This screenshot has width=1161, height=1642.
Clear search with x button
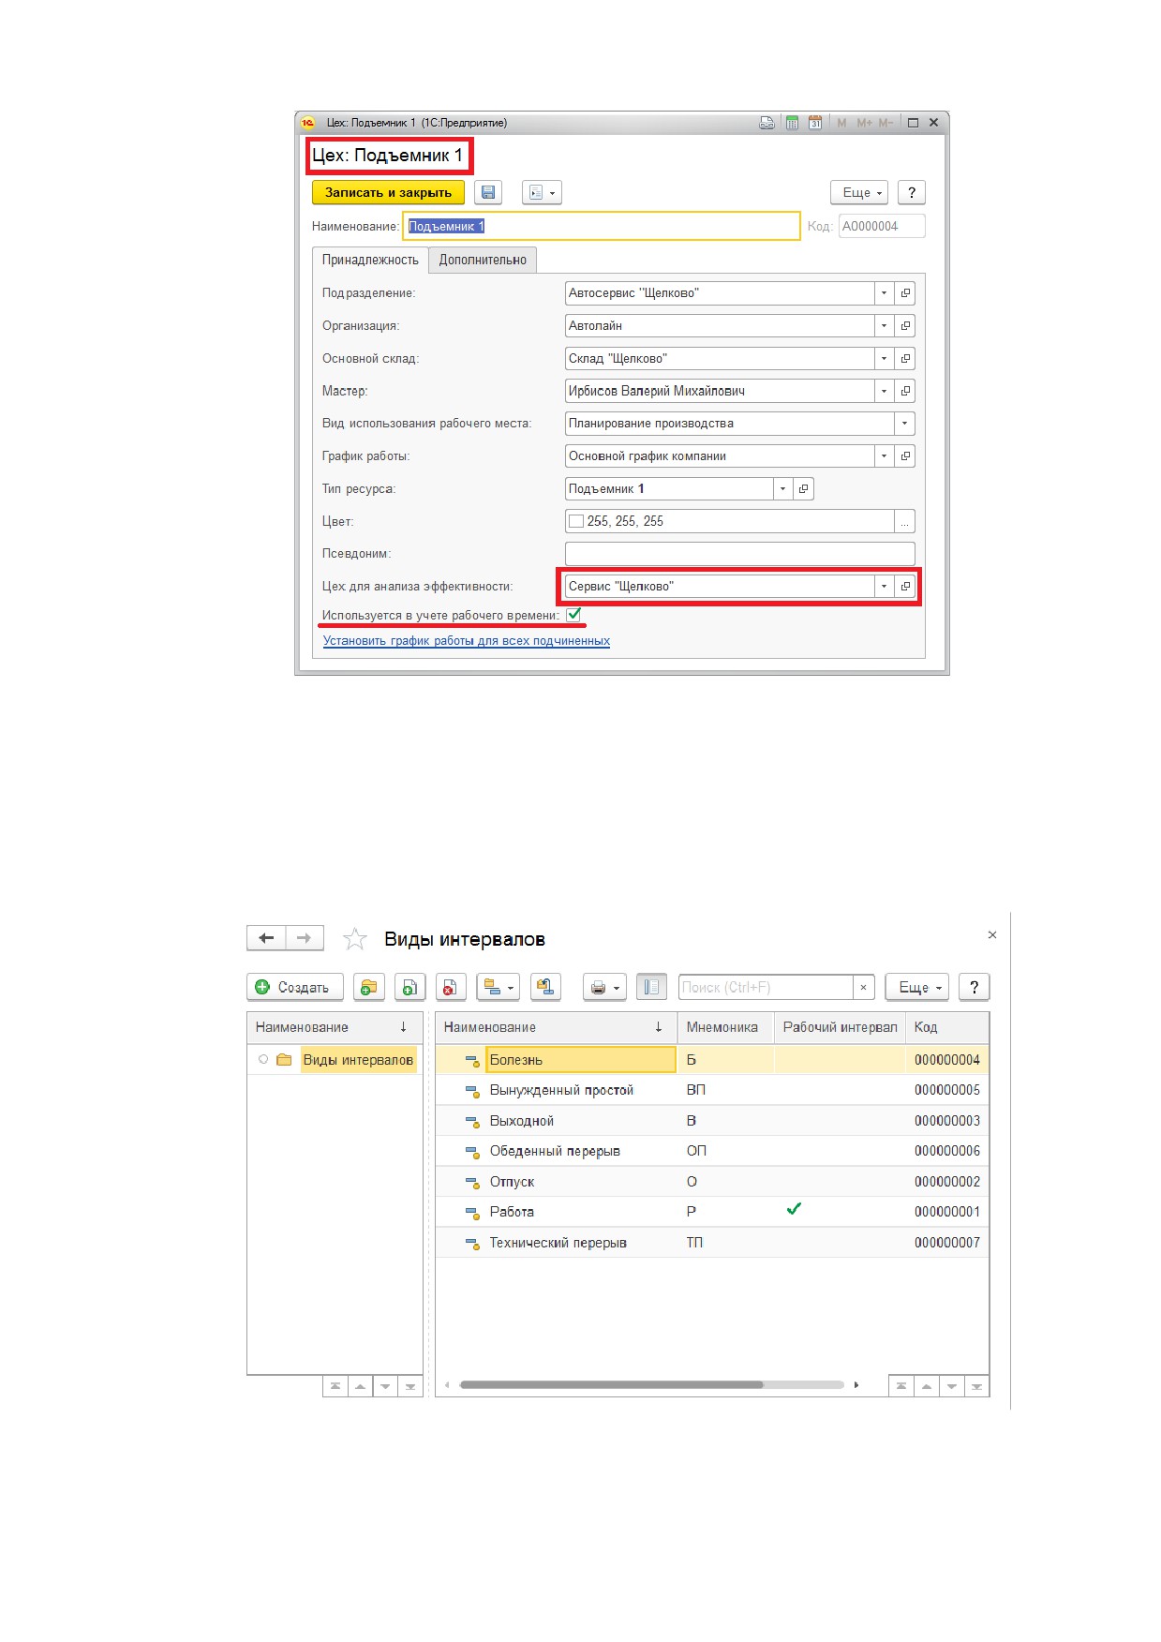click(x=864, y=987)
